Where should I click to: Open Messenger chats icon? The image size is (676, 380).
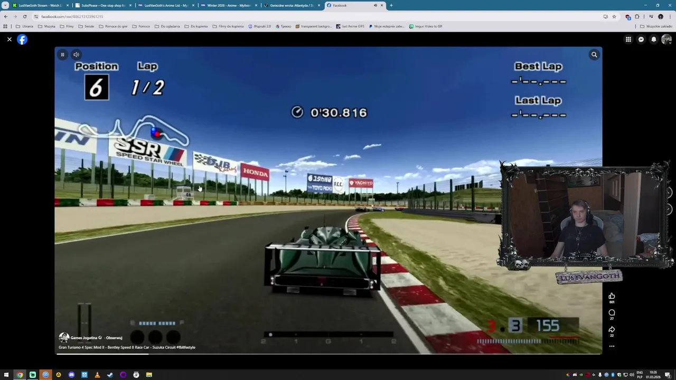pyautogui.click(x=641, y=40)
